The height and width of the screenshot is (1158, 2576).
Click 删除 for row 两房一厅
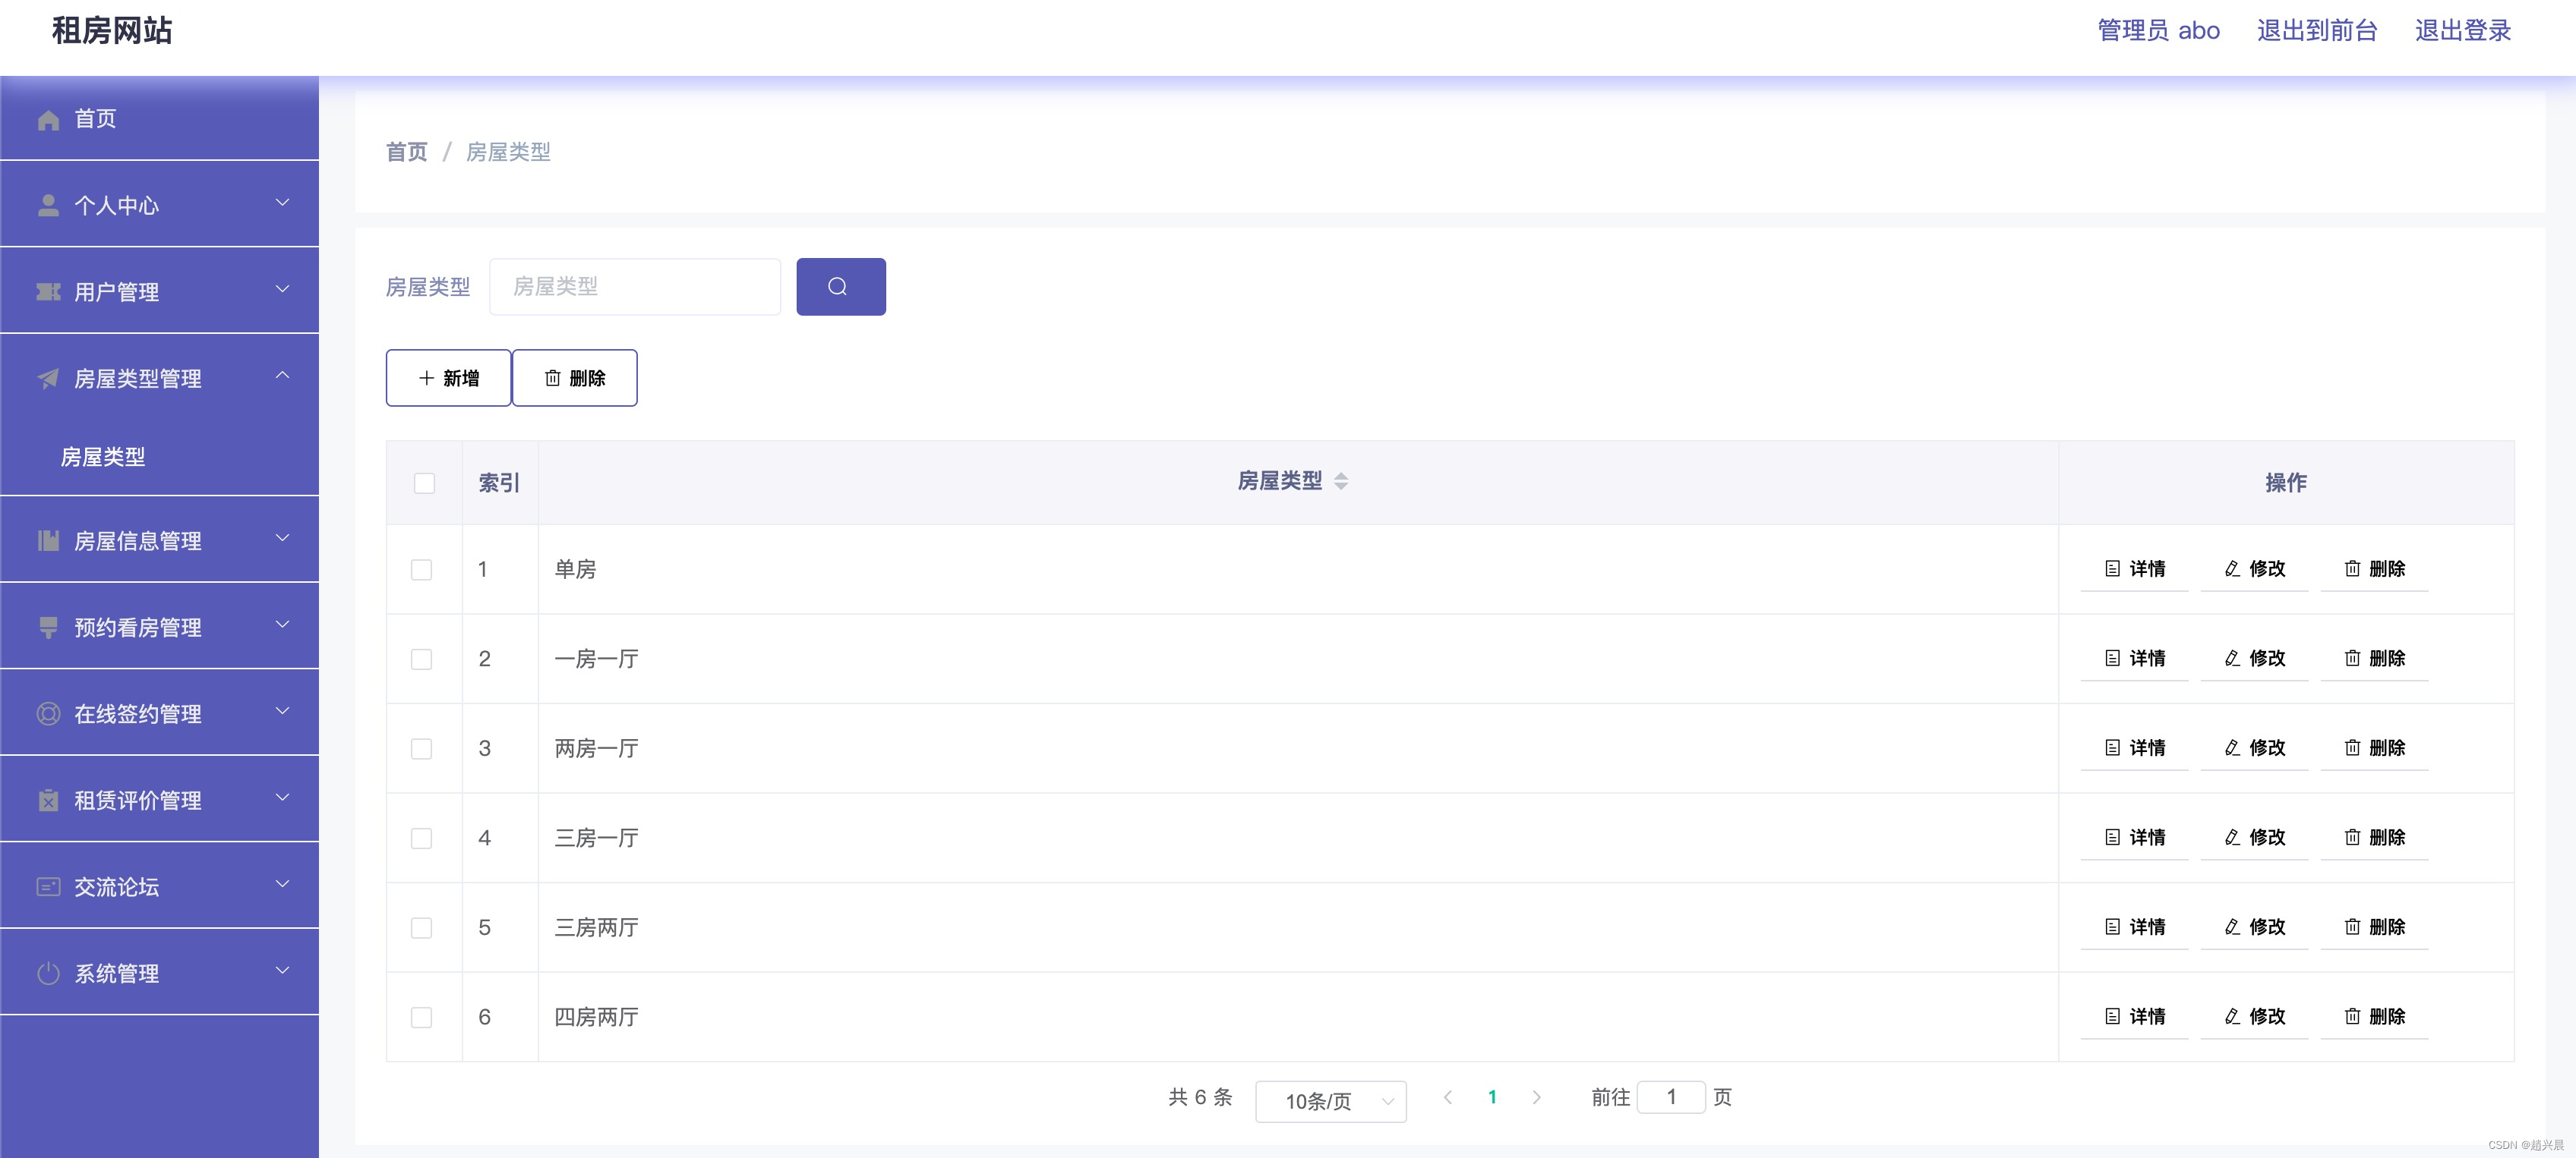coord(2374,747)
